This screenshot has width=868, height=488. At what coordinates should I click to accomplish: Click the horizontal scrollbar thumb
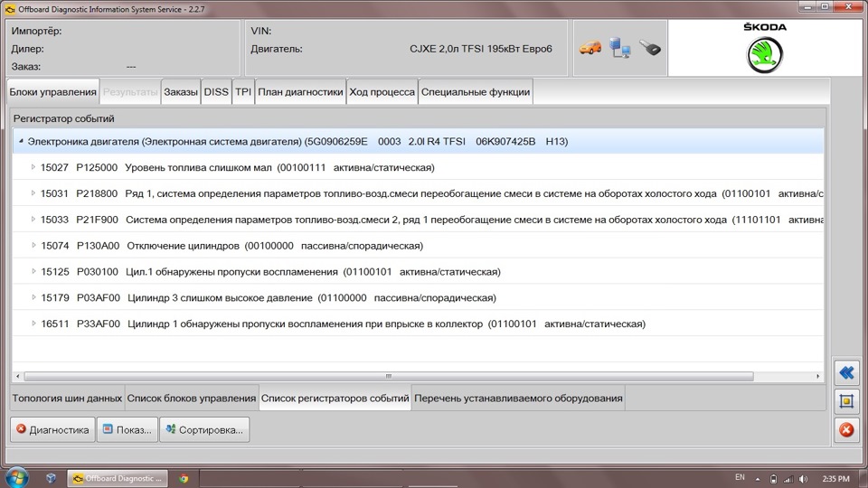click(389, 376)
